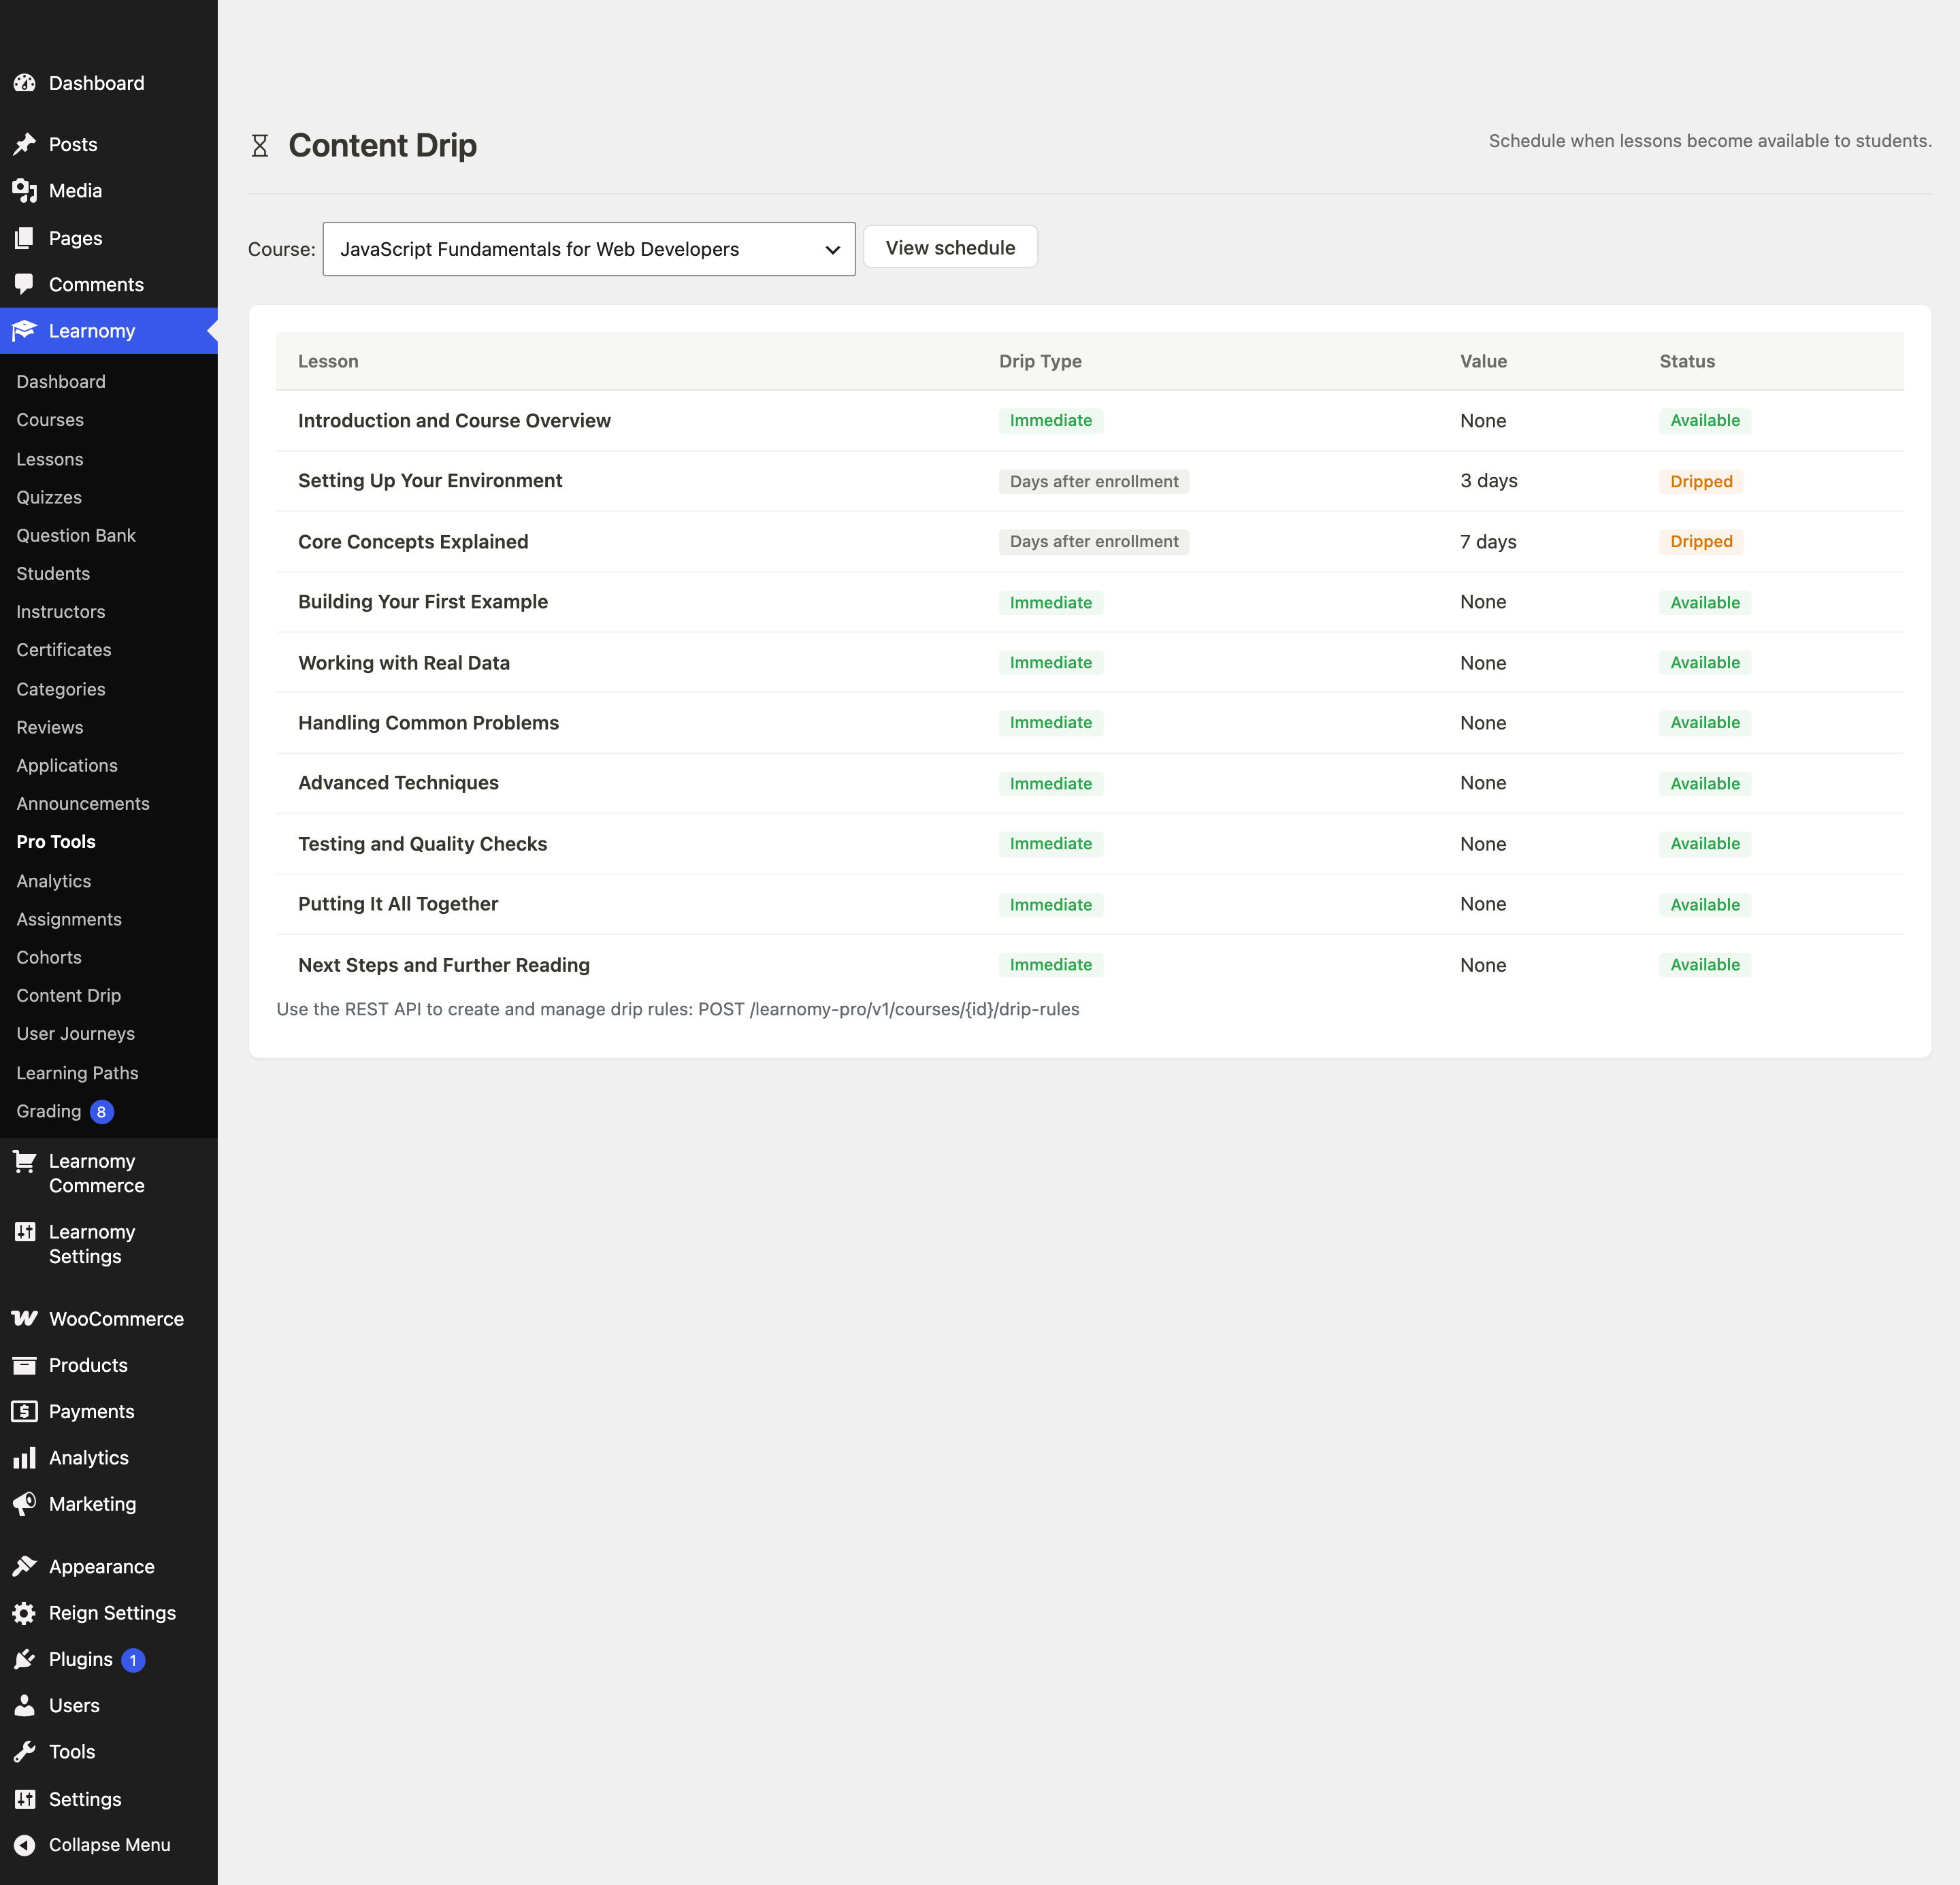Image resolution: width=1960 pixels, height=1885 pixels.
Task: Click lesson Core Concepts Explained
Action: [413, 541]
